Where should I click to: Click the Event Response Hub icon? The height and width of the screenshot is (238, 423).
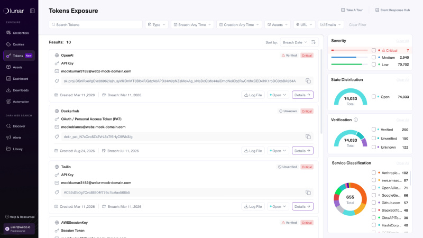pos(377,10)
